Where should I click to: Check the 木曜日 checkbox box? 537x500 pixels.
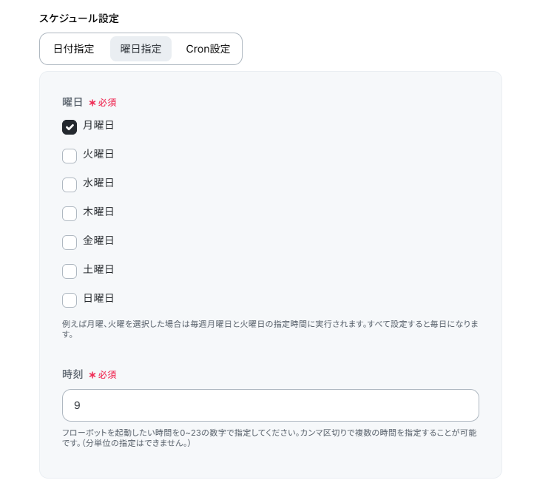70,214
